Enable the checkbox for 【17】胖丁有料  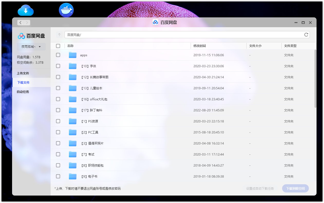pyautogui.click(x=58, y=110)
